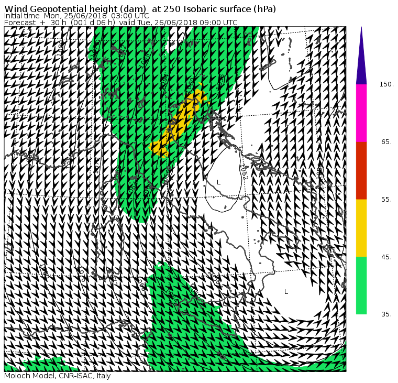Viewport: 398px width, 383px height.
Task: Select the magenta color bar segment
Action: point(361,113)
